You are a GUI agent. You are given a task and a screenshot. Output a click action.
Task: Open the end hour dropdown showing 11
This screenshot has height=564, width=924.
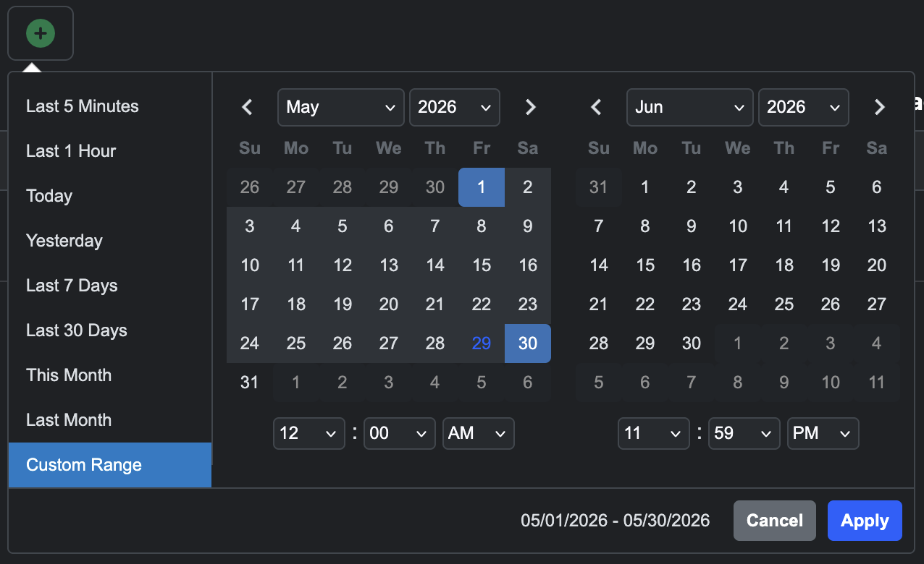[x=654, y=433]
